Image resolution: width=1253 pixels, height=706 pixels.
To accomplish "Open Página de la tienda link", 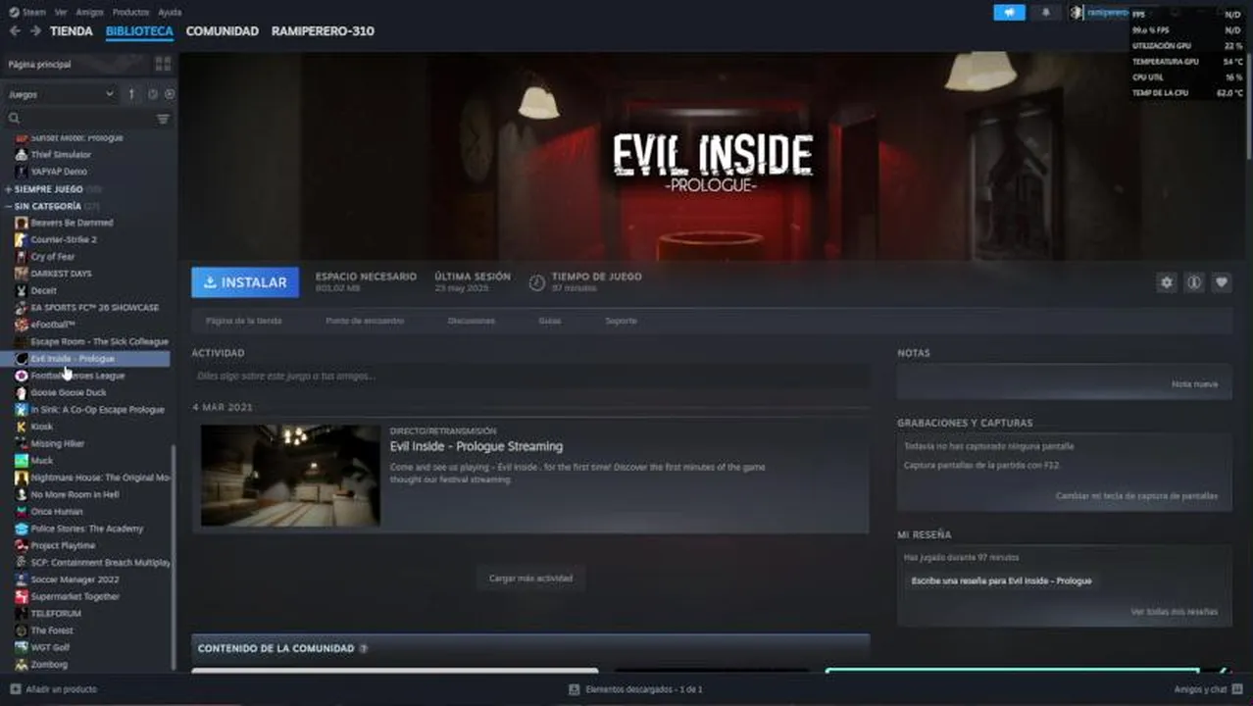I will coord(243,321).
